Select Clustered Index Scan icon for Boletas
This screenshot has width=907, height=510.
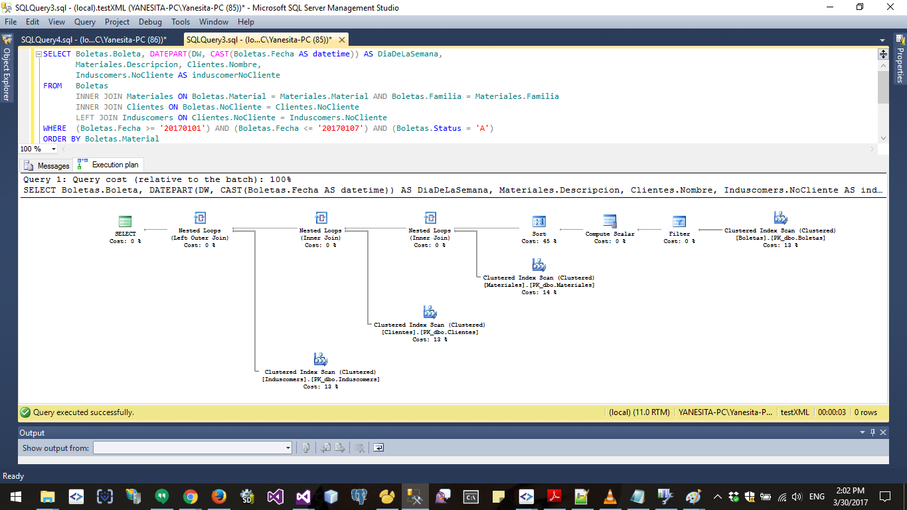pos(780,218)
